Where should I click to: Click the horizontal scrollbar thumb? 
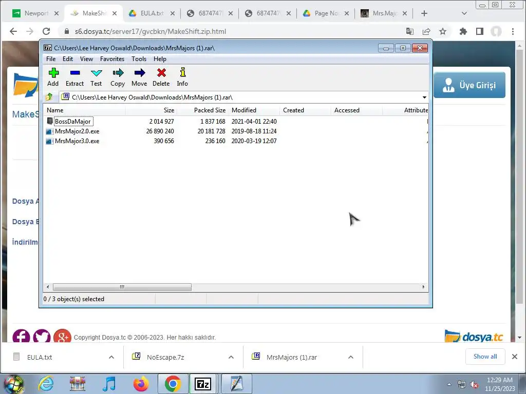pyautogui.click(x=122, y=287)
